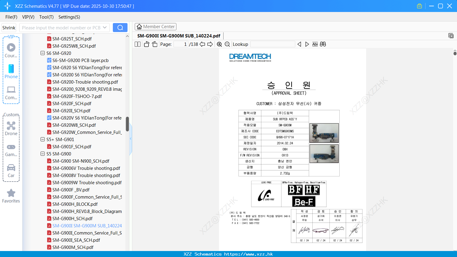Open Member Center
This screenshot has height=257, width=457.
tap(155, 27)
